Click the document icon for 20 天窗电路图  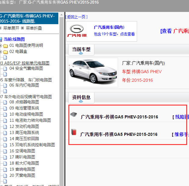coord(5,176)
